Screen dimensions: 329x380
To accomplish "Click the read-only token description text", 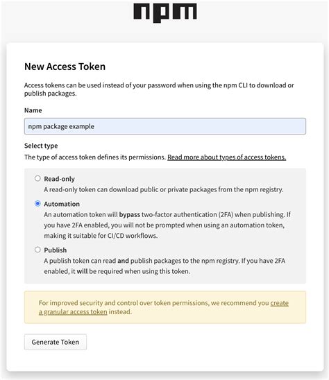I will (164, 189).
